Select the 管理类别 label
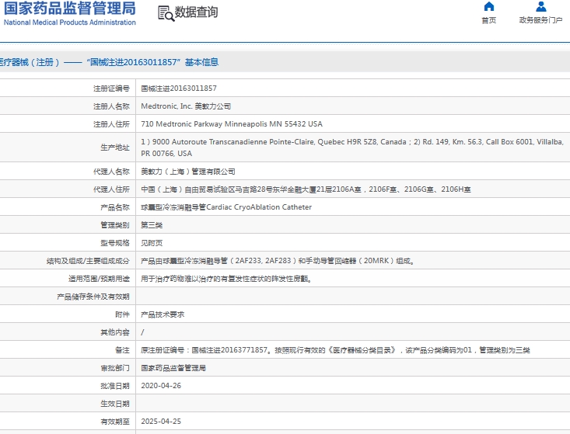 115,225
